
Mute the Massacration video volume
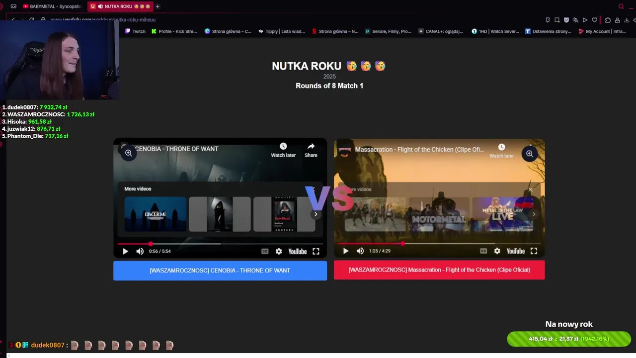(x=360, y=251)
